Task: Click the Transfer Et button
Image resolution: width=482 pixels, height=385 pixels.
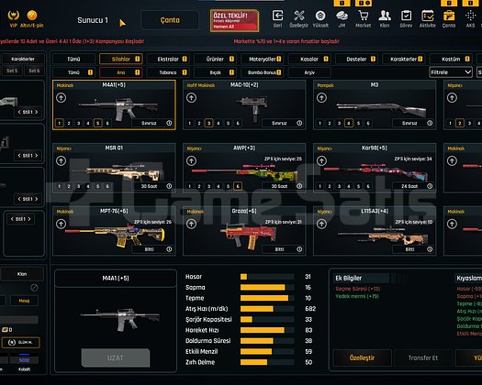Action: coord(423,357)
